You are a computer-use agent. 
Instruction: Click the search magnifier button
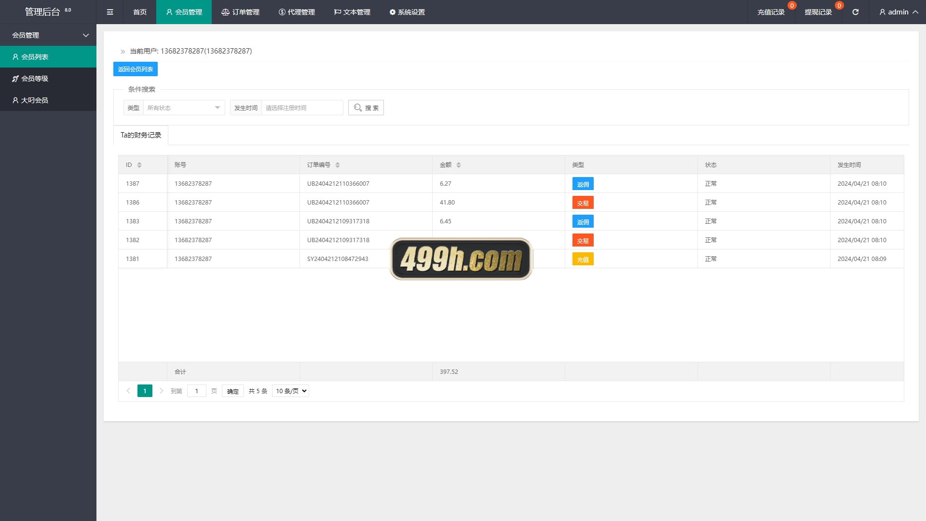tap(366, 108)
